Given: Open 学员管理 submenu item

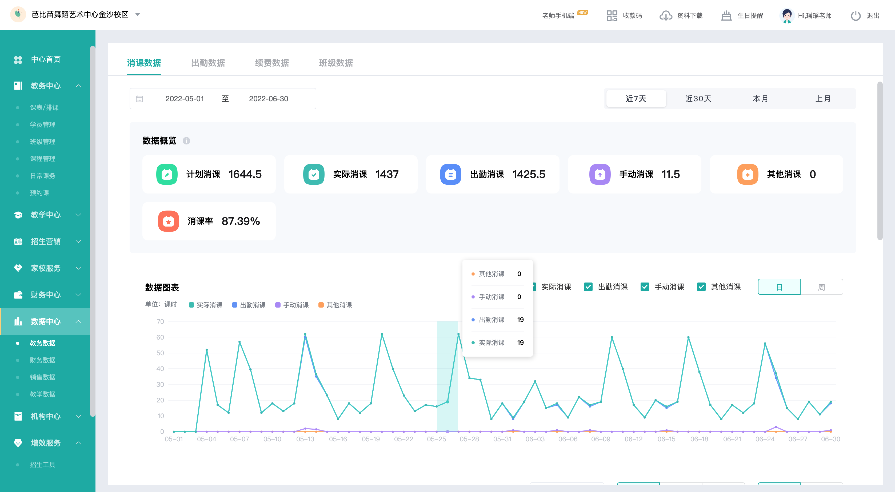Looking at the screenshot, I should 42,125.
